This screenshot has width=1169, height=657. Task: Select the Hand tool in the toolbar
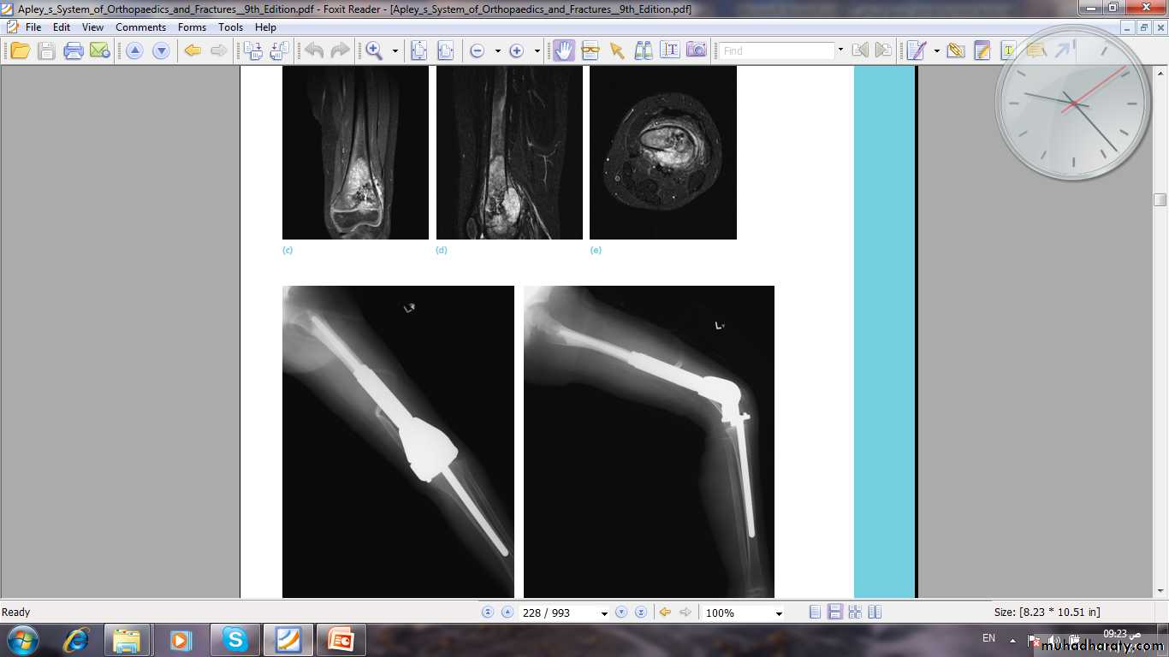tap(563, 50)
